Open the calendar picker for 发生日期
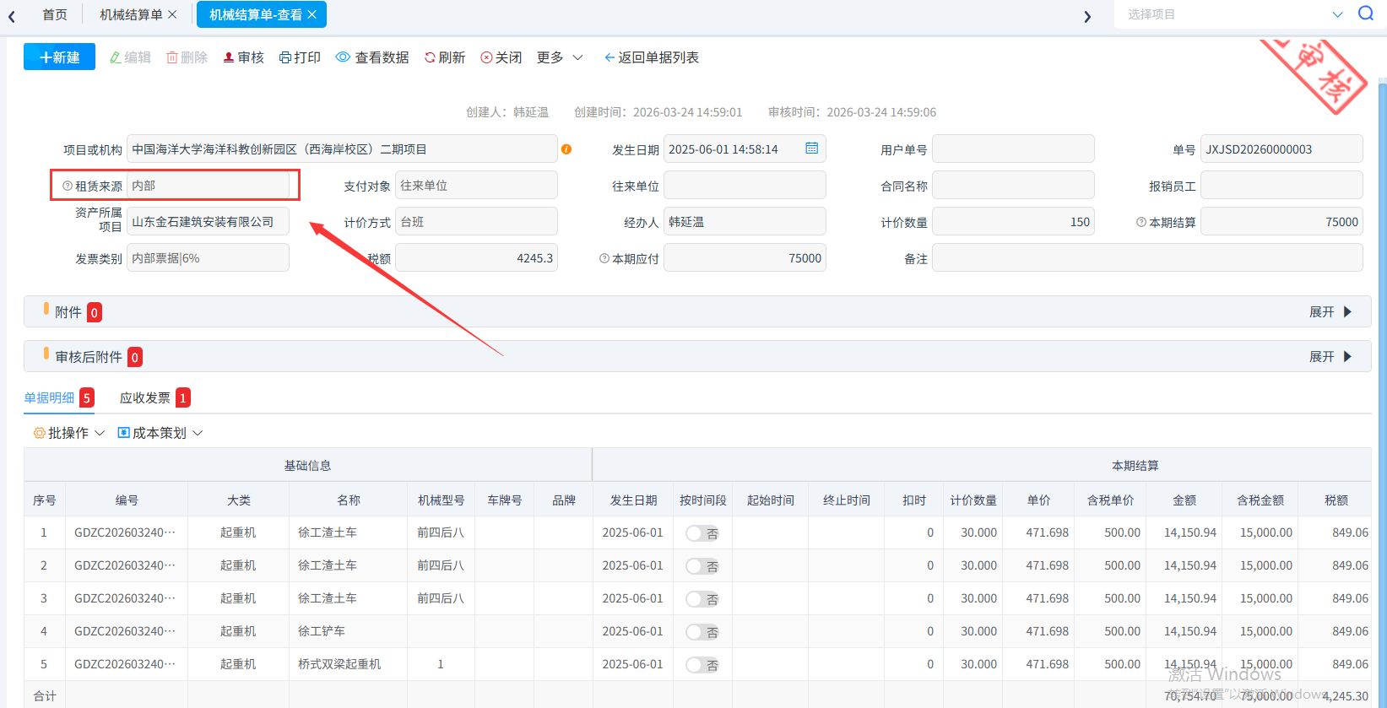1387x708 pixels. click(x=811, y=149)
